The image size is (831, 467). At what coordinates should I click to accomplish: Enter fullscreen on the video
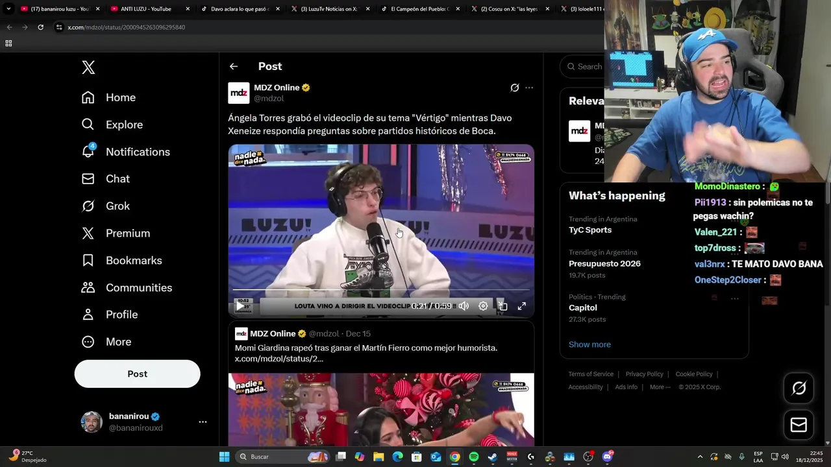(521, 306)
